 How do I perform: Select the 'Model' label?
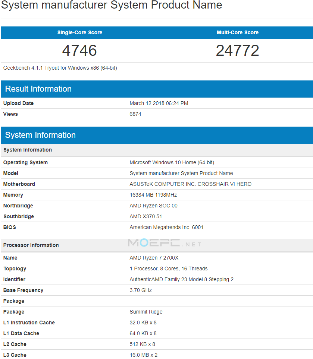point(11,173)
